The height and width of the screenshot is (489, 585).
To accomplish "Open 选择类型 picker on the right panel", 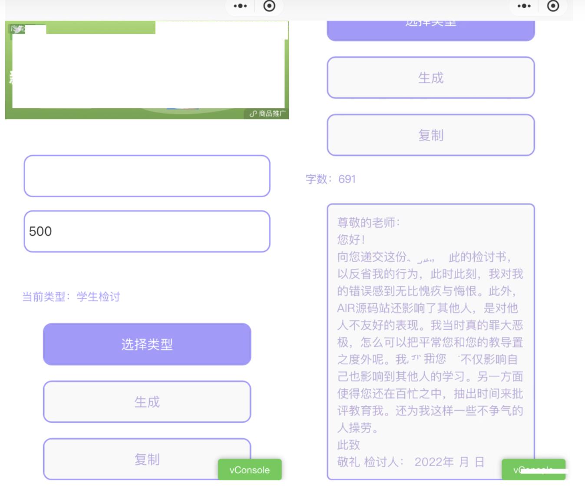I will click(x=431, y=25).
